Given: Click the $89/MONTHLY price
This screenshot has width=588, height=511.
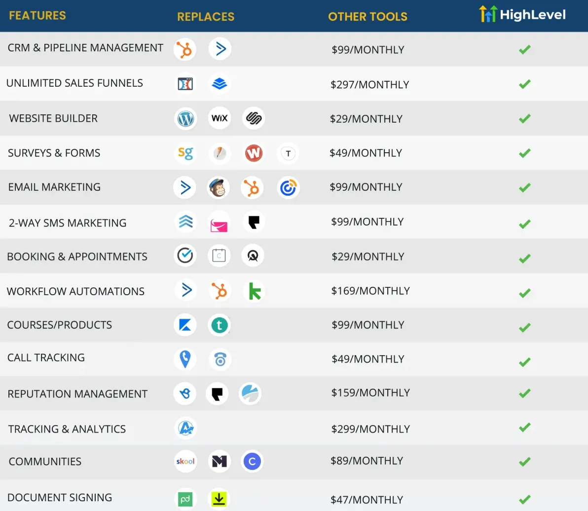Looking at the screenshot, I should (367, 461).
